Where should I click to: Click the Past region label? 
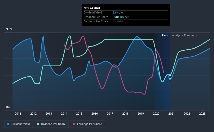165,35
